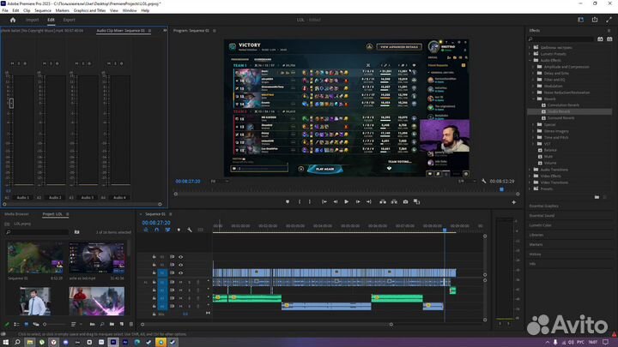
Task: Expand the Audio Transitions folder
Action: point(532,169)
